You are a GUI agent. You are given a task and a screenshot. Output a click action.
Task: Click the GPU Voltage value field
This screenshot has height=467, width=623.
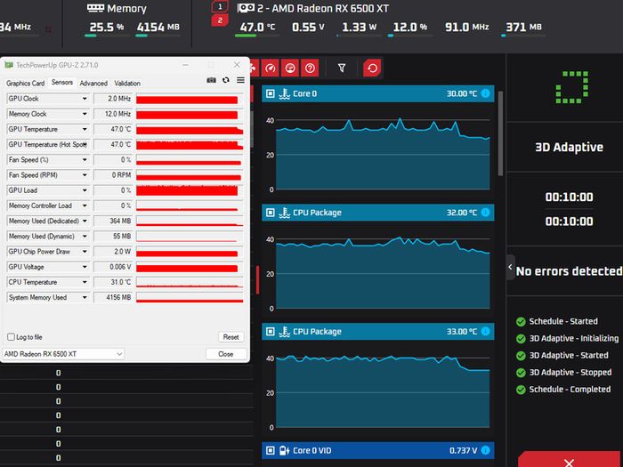point(113,267)
